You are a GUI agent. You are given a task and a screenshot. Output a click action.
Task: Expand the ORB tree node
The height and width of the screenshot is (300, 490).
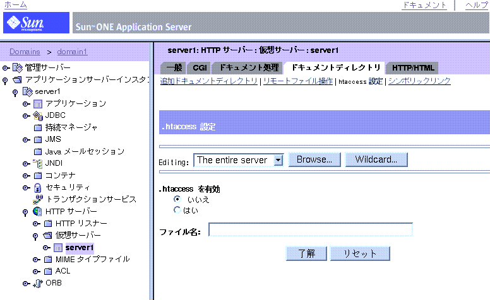point(26,284)
